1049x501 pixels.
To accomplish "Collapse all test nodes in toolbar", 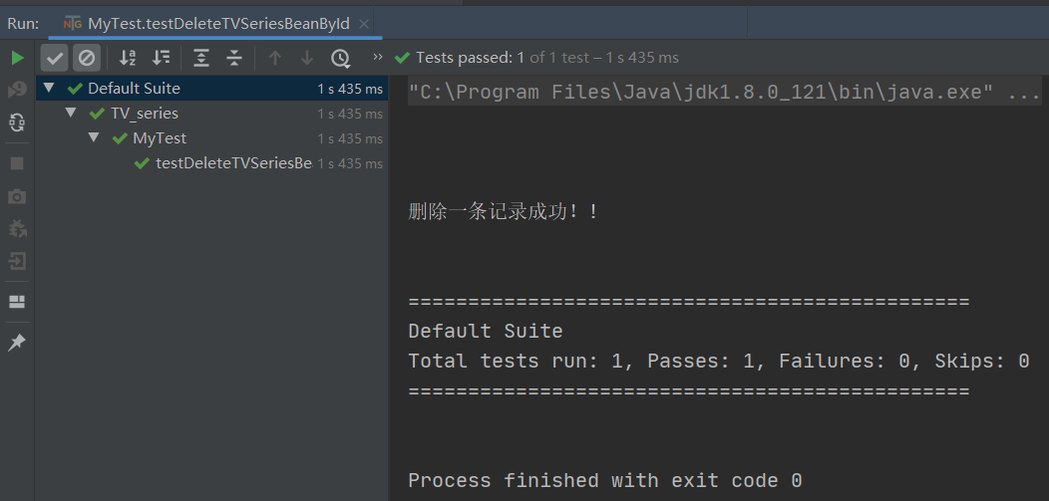I will point(234,58).
